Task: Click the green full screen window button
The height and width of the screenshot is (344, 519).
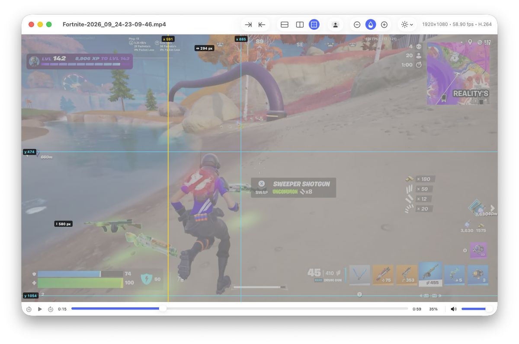Action: 49,25
